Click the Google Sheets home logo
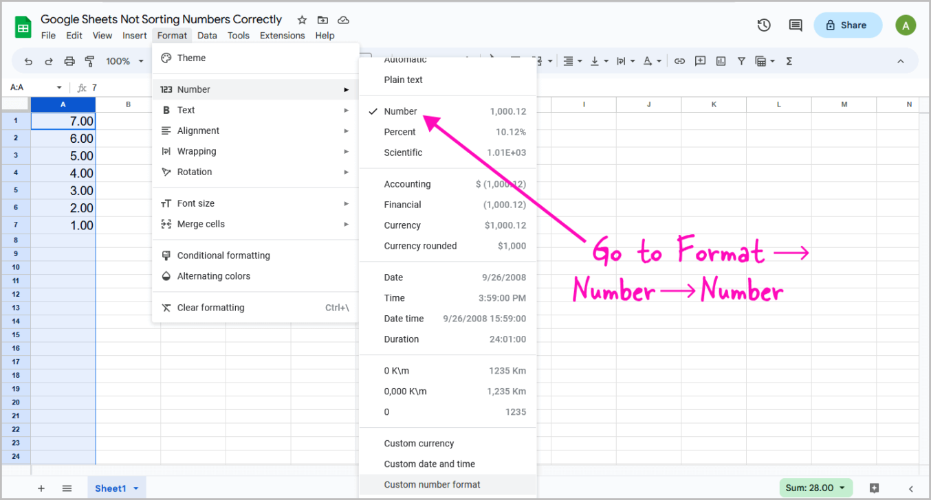 click(x=23, y=27)
